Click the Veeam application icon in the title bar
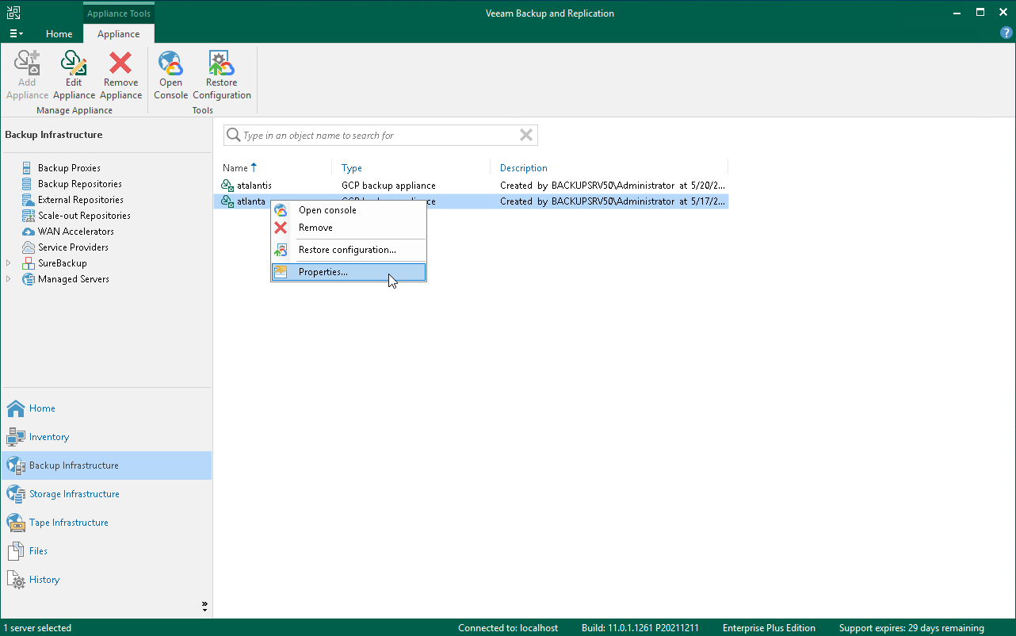The width and height of the screenshot is (1016, 636). (13, 13)
